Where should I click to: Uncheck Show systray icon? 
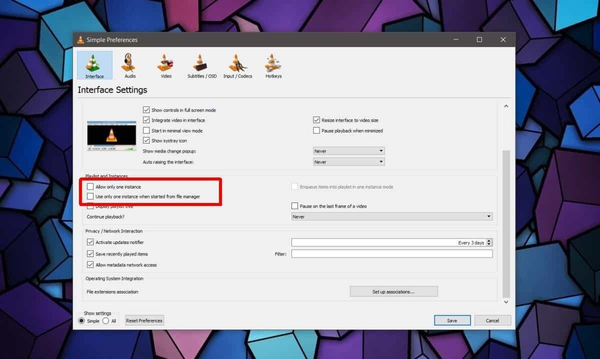146,140
